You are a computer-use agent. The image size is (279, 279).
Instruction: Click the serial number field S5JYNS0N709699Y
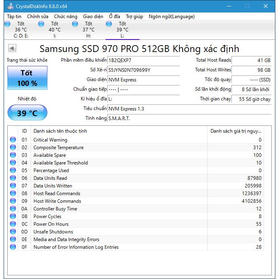pos(143,70)
